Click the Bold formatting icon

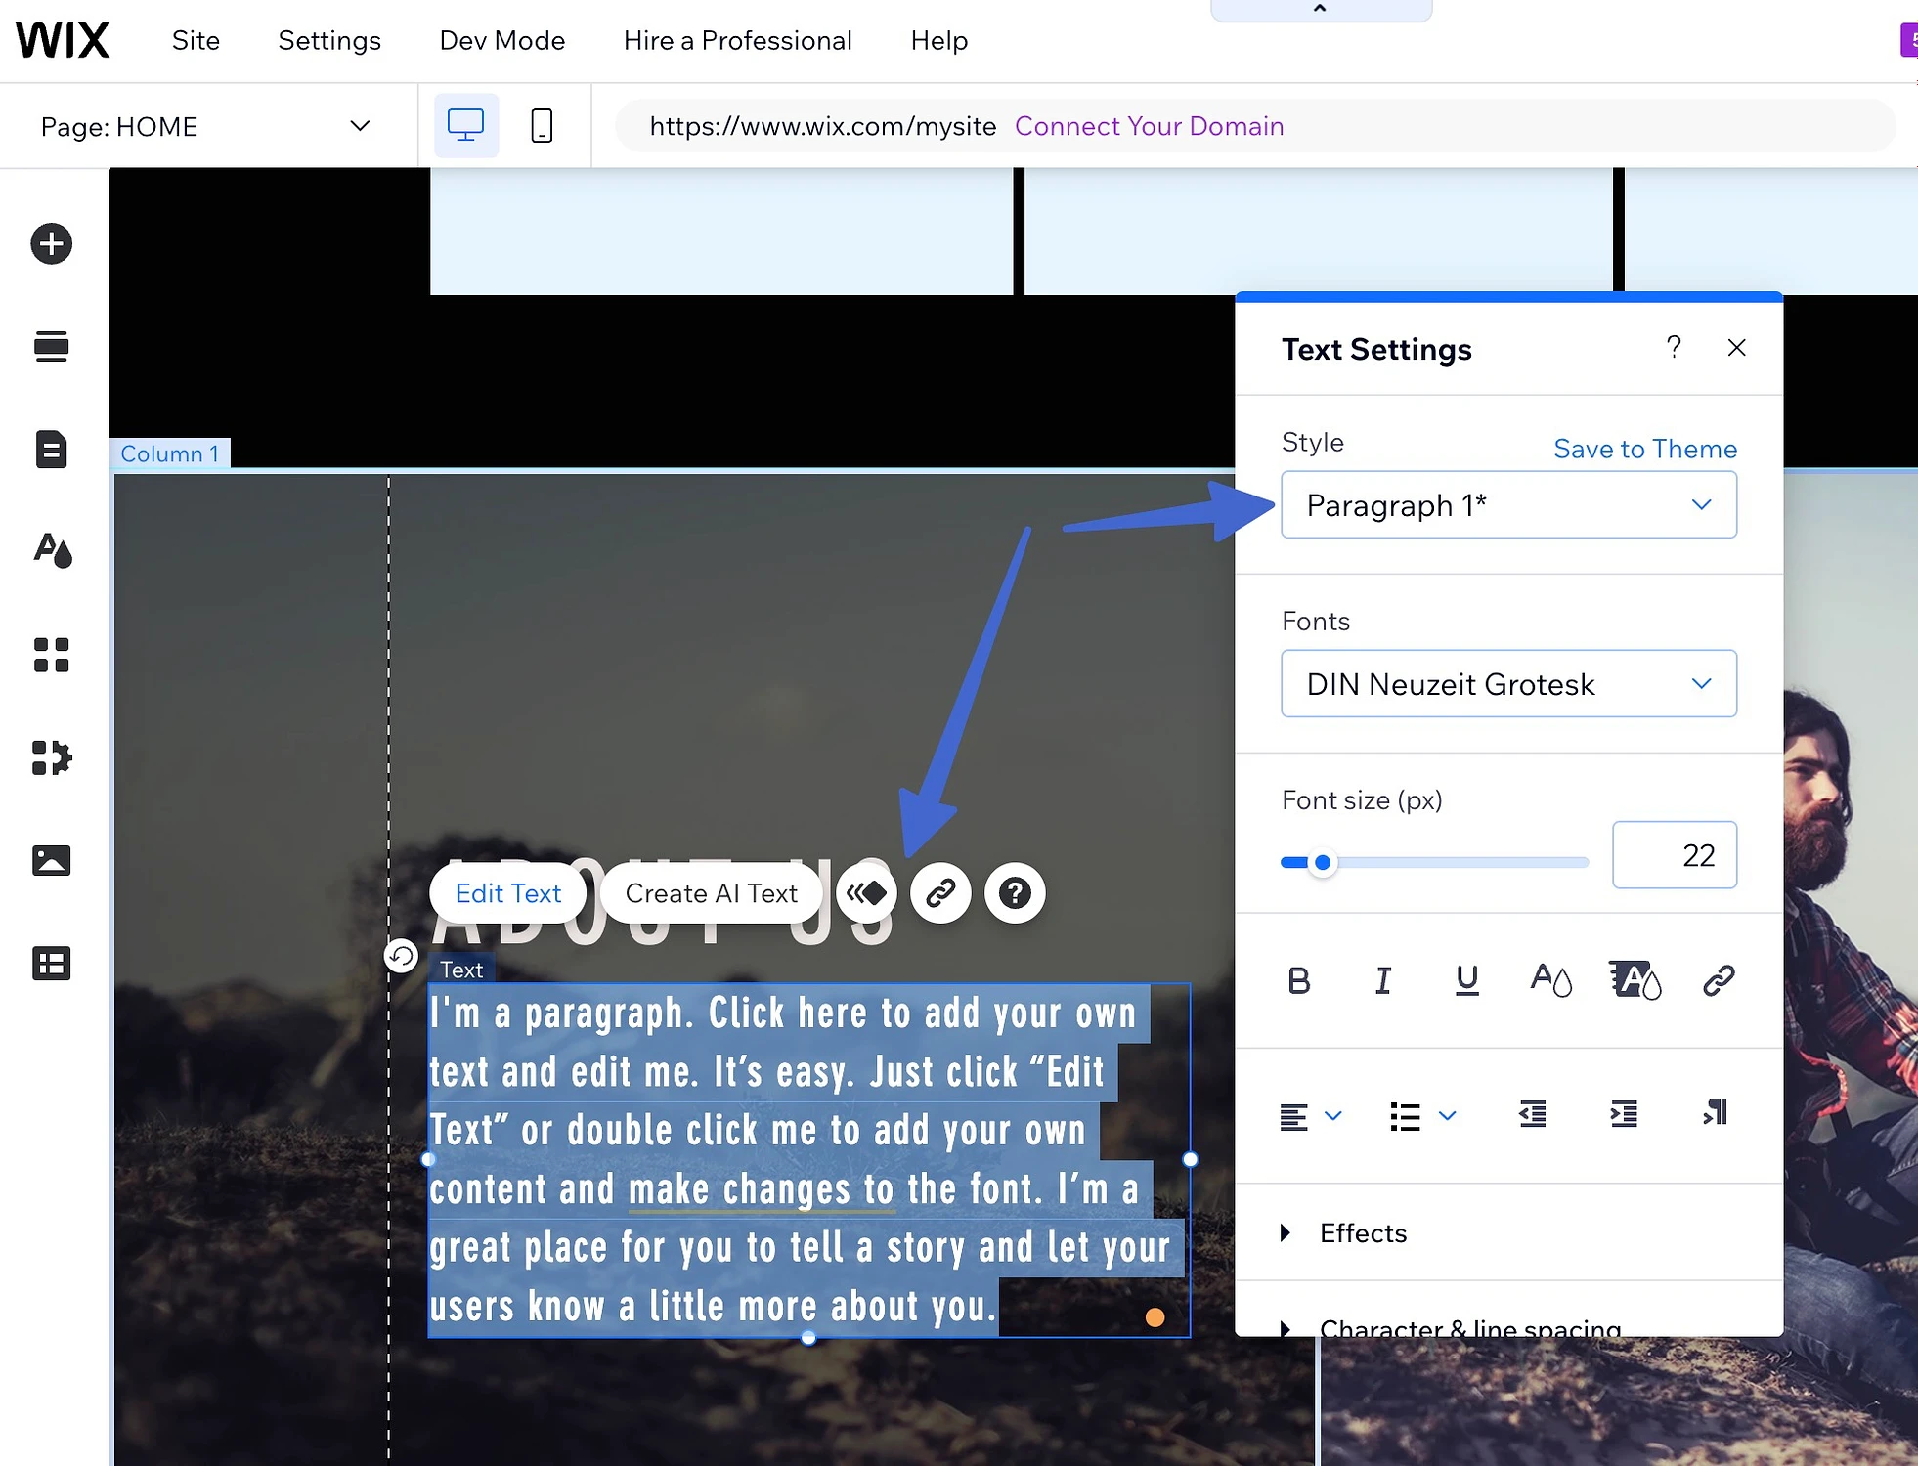(x=1302, y=979)
